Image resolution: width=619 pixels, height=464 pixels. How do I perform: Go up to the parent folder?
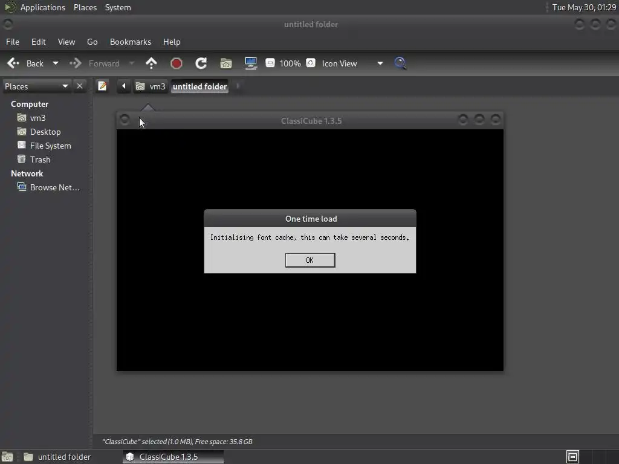click(x=151, y=63)
